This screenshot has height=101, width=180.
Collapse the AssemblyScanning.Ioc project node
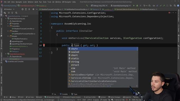6,54
